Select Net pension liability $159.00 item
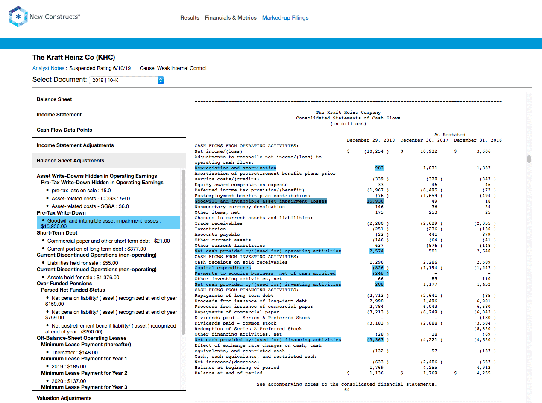Viewport: 542px width, 403px height. coord(112,301)
